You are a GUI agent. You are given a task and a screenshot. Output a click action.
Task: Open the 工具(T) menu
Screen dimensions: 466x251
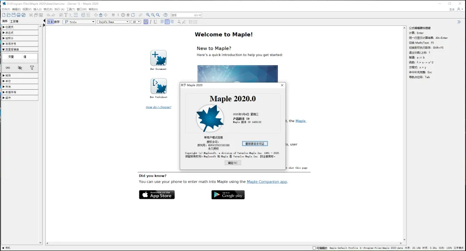(x=71, y=9)
